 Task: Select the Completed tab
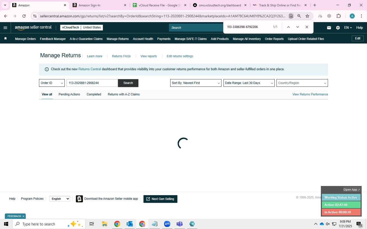[x=94, y=94]
